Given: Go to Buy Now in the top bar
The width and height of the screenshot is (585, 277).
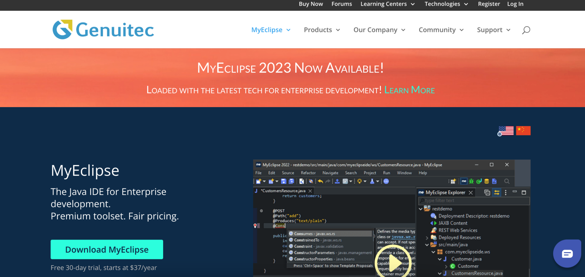Looking at the screenshot, I should click(311, 4).
